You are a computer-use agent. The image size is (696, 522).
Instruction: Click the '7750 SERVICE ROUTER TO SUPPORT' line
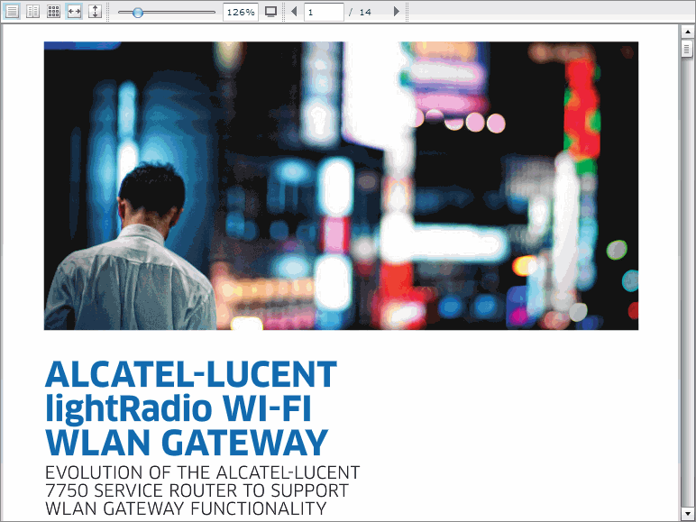pos(197,490)
